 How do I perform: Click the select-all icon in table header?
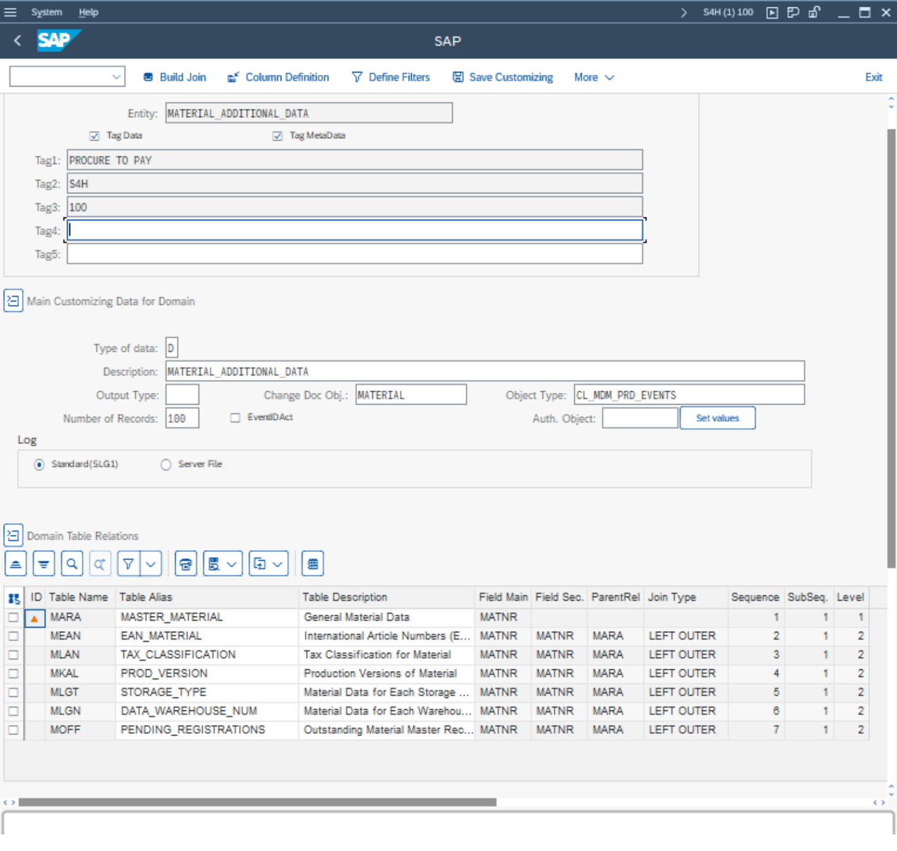coord(14,598)
